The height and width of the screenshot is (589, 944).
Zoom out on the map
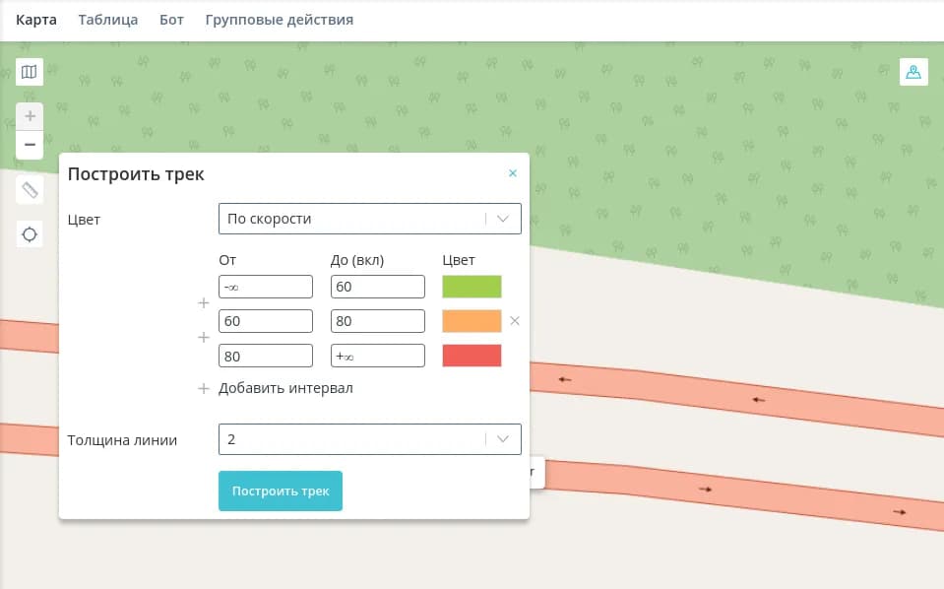pyautogui.click(x=30, y=145)
